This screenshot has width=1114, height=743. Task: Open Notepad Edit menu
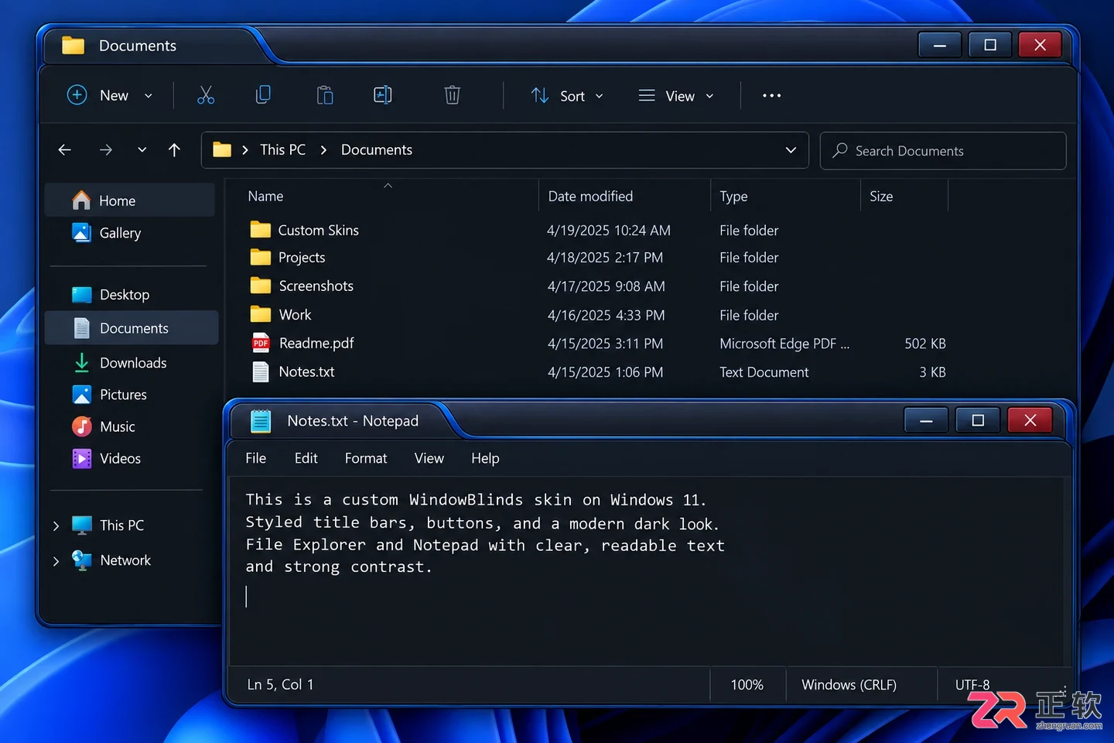pos(306,458)
